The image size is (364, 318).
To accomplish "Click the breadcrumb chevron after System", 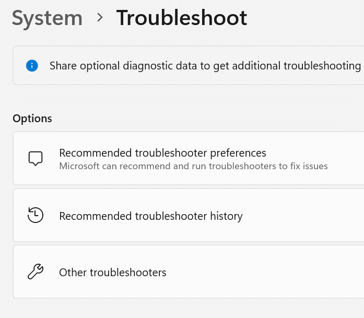I will [100, 18].
